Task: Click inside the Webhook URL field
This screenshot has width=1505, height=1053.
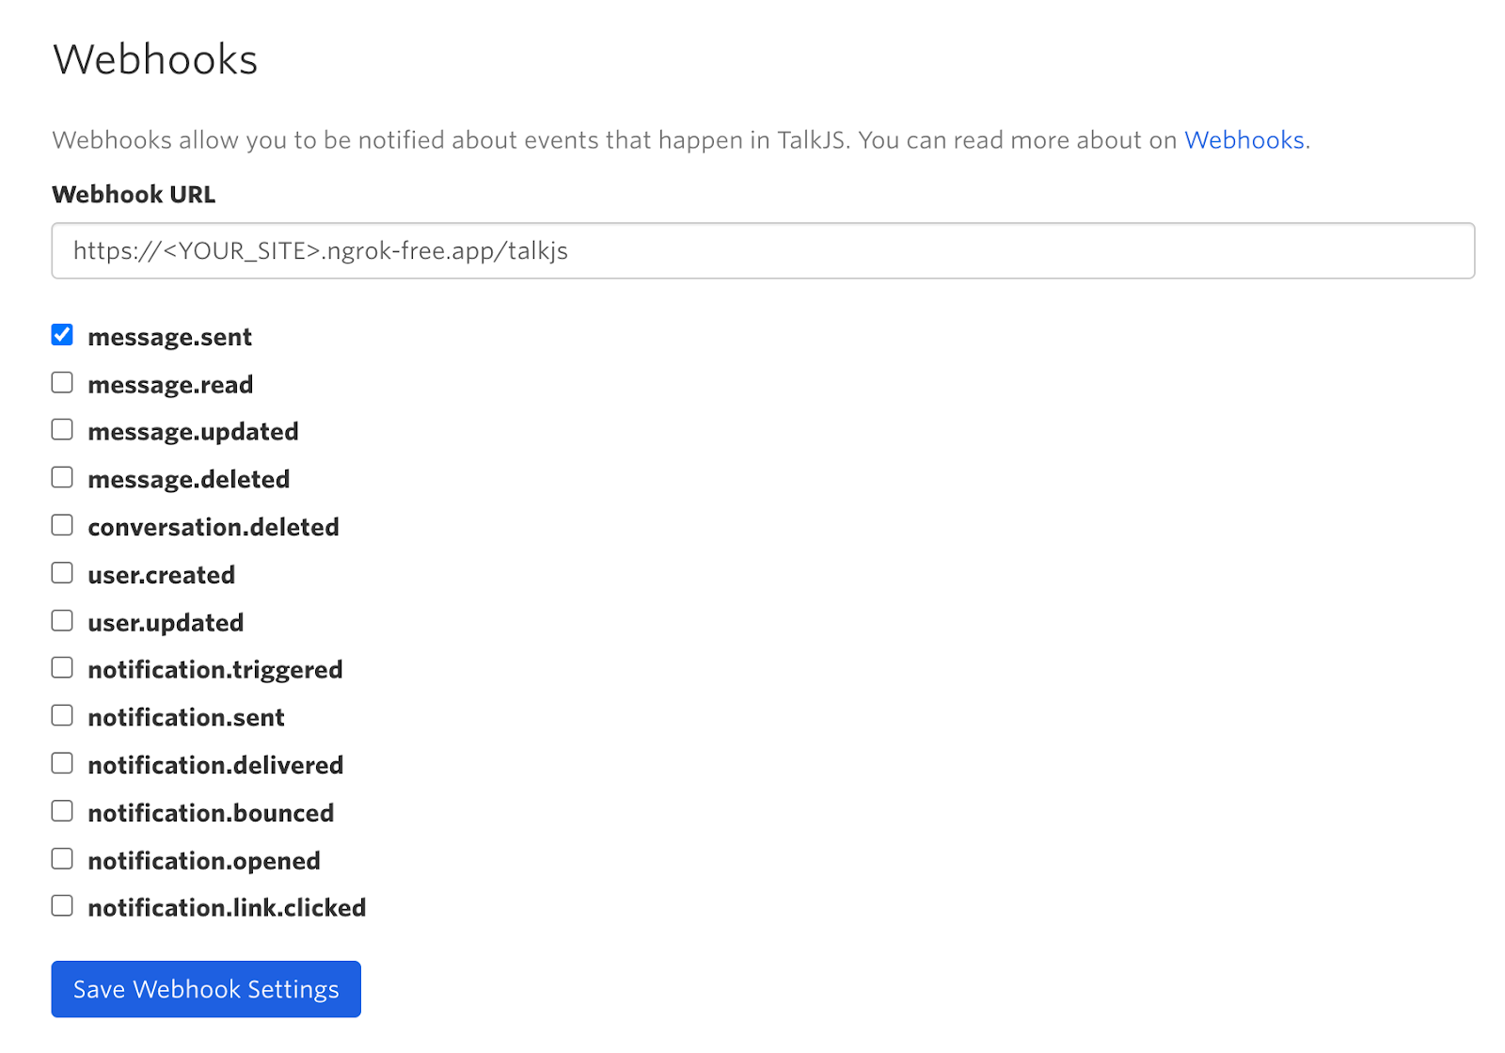Action: [752, 250]
